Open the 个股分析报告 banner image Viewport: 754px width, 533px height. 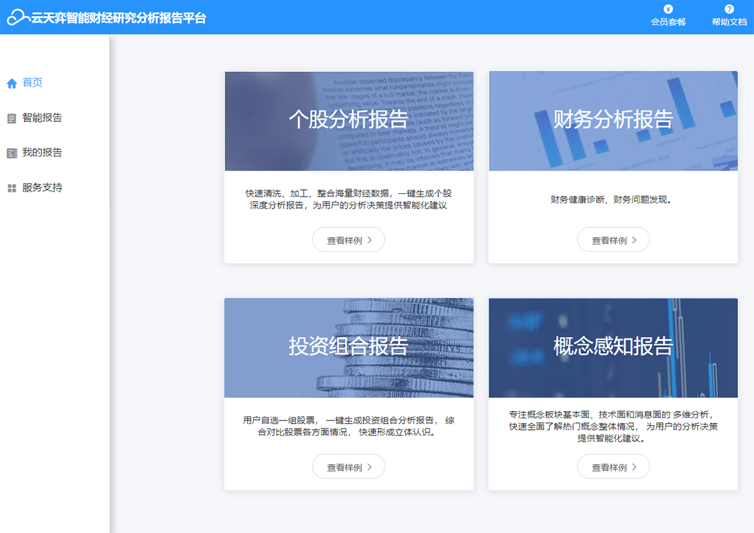[348, 121]
